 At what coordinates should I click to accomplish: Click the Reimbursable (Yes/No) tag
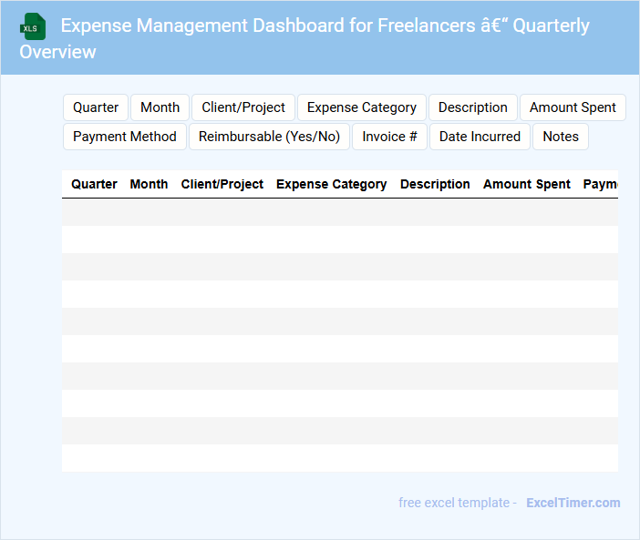269,137
